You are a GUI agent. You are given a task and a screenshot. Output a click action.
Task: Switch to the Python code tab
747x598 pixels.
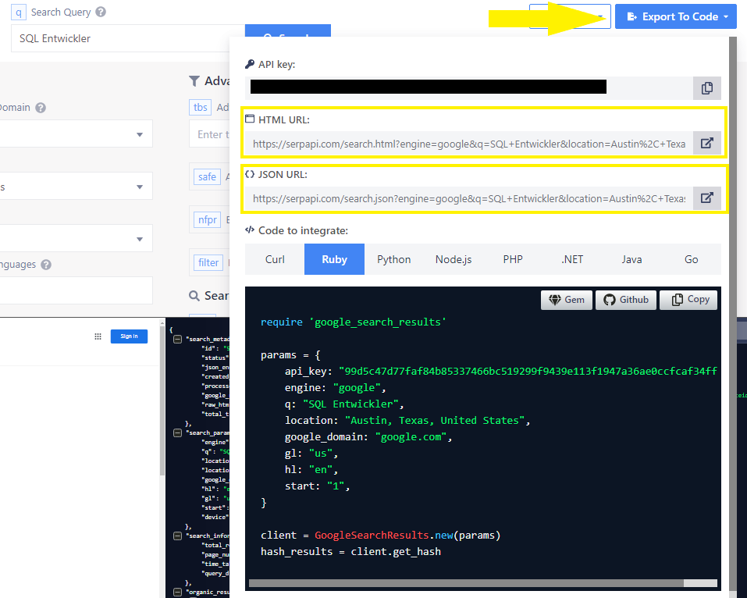tap(394, 259)
